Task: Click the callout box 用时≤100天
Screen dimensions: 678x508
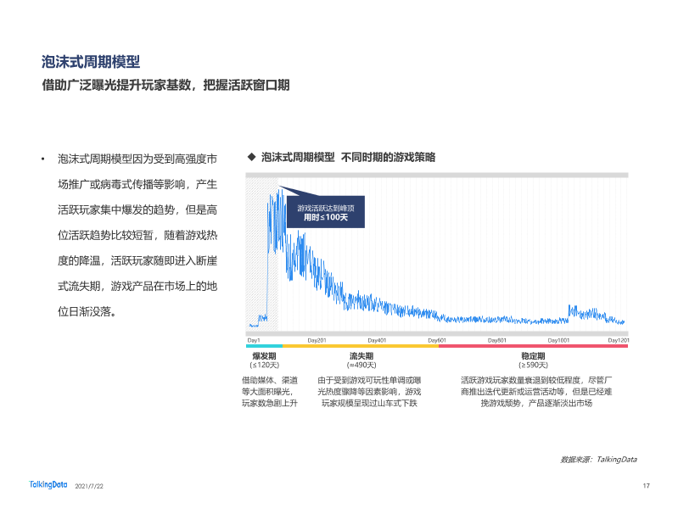Action: 326,212
